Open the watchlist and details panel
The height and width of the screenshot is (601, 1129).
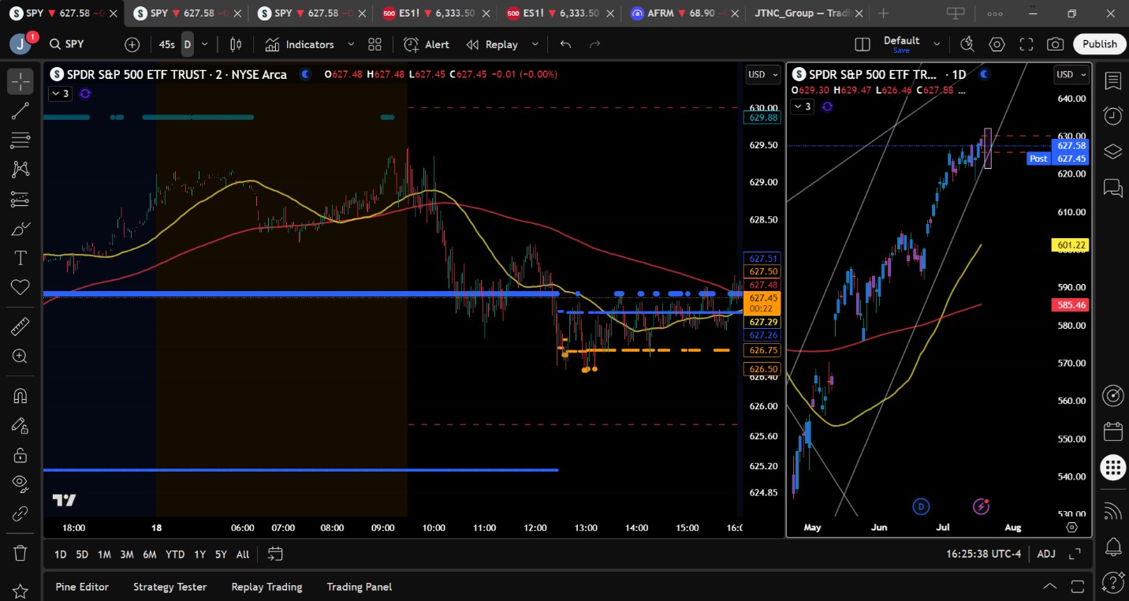click(x=1112, y=81)
